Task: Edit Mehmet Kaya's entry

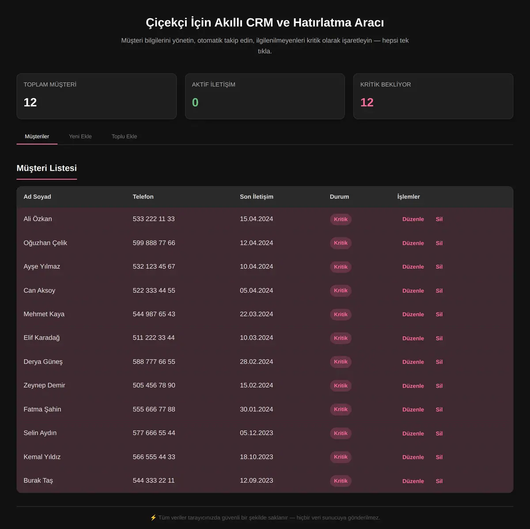Action: [x=413, y=314]
